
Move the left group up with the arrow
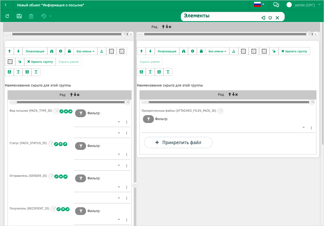9,51
